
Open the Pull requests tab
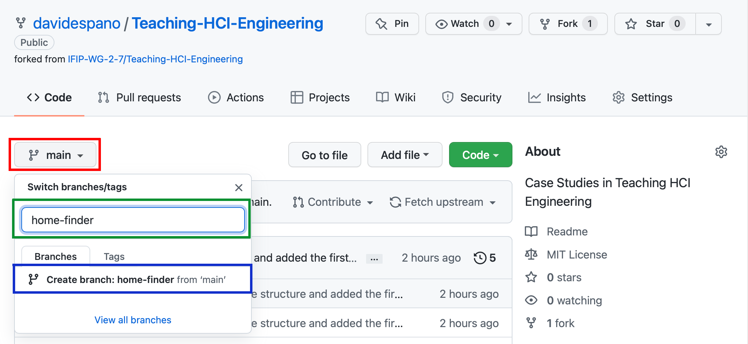coord(139,98)
